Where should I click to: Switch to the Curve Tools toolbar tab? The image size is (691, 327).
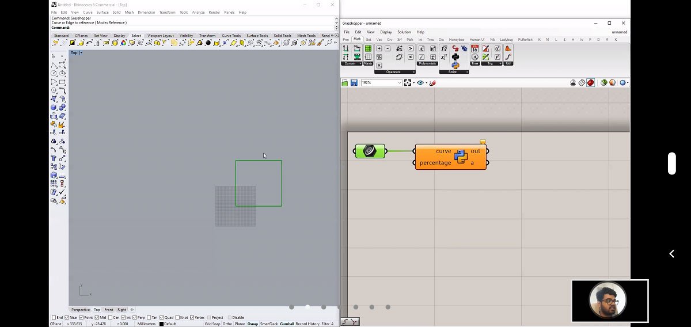(x=231, y=36)
